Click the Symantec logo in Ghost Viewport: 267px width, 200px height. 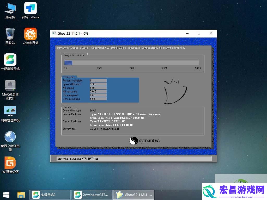[145, 141]
